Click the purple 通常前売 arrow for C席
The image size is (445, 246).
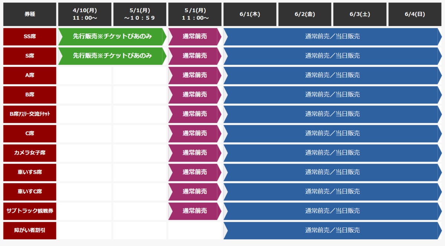pos(194,133)
